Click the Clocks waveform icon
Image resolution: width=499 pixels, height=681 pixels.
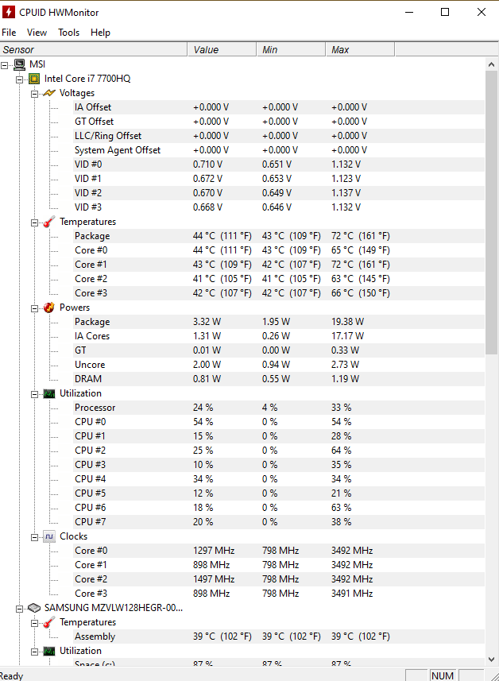(x=49, y=537)
